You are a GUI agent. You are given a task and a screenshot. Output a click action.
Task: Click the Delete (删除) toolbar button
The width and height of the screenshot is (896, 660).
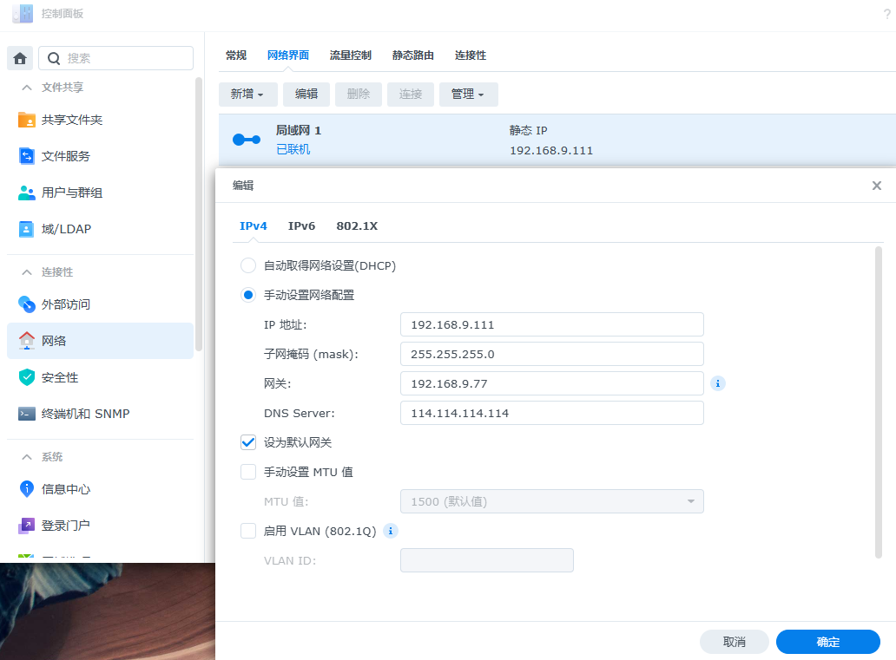click(359, 95)
